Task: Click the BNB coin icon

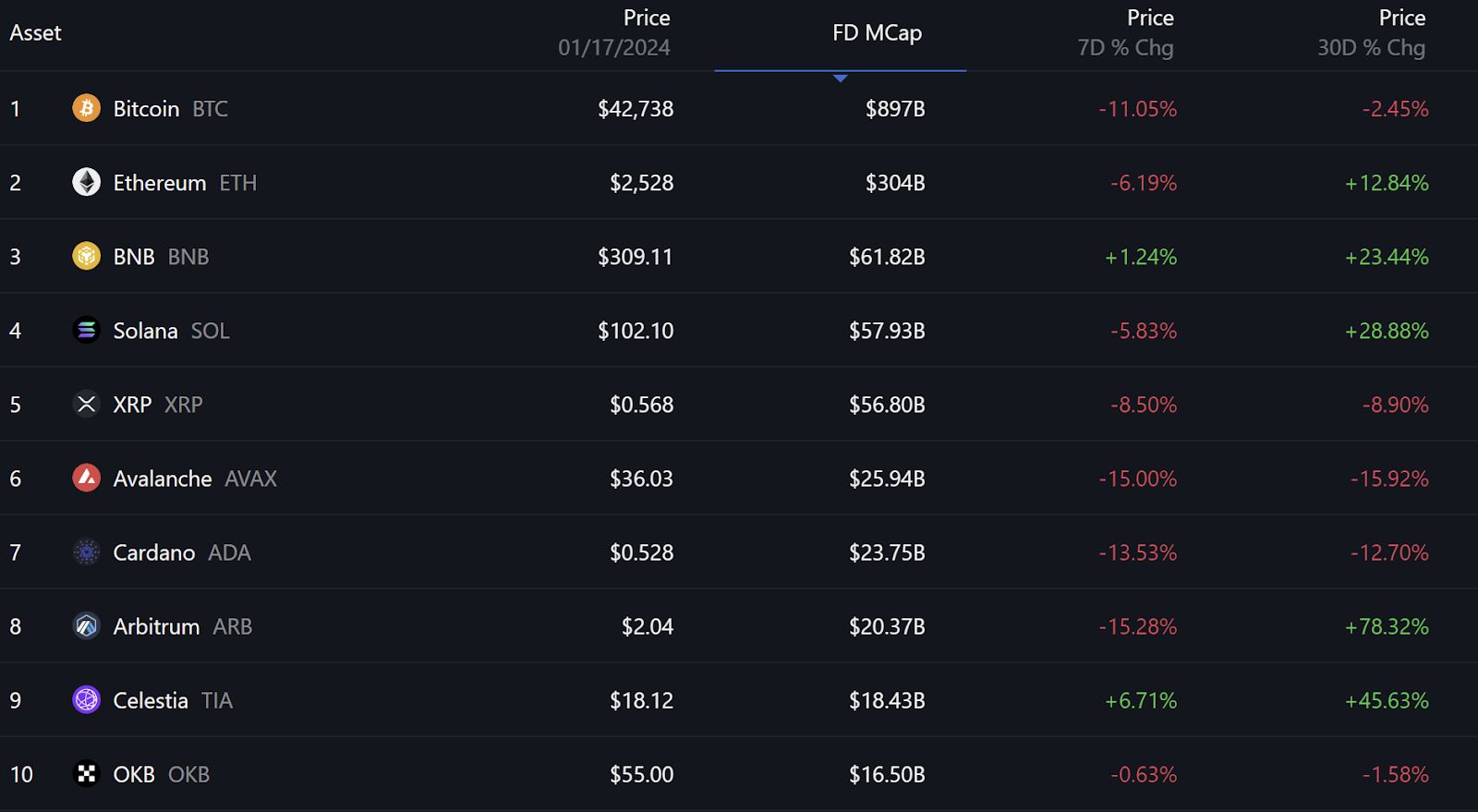Action: pos(87,256)
